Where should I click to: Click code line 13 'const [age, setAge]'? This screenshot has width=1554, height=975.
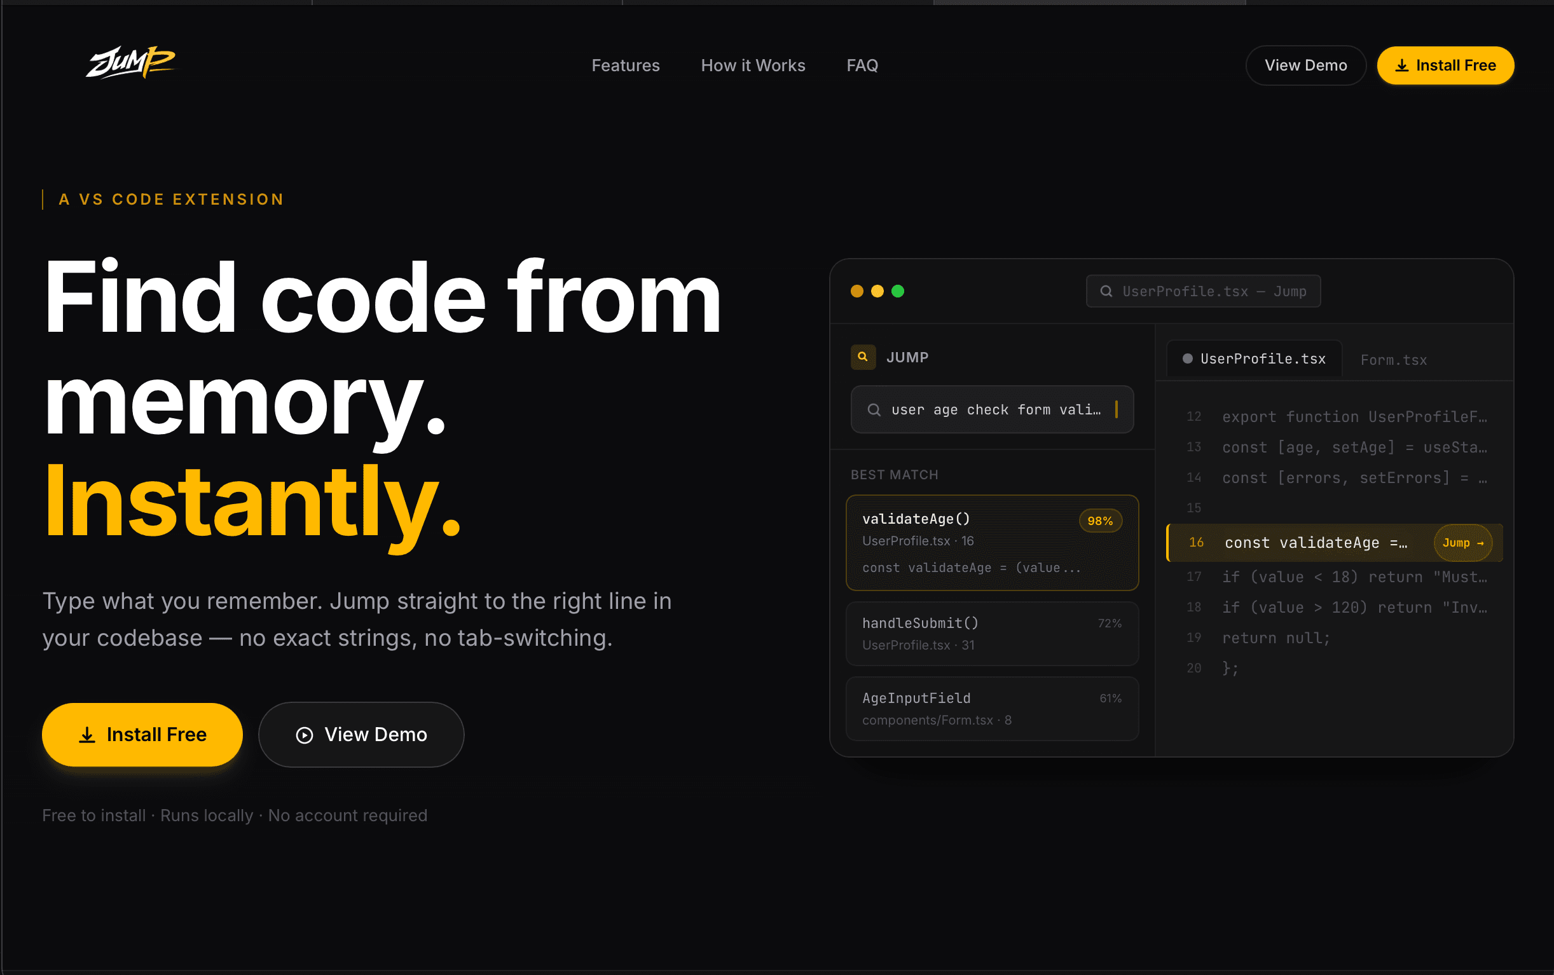(1334, 447)
